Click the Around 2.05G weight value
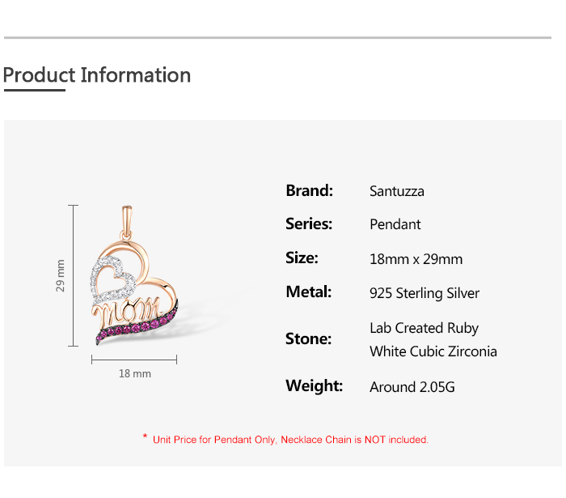Viewport: 566px width, 498px height. (x=412, y=387)
